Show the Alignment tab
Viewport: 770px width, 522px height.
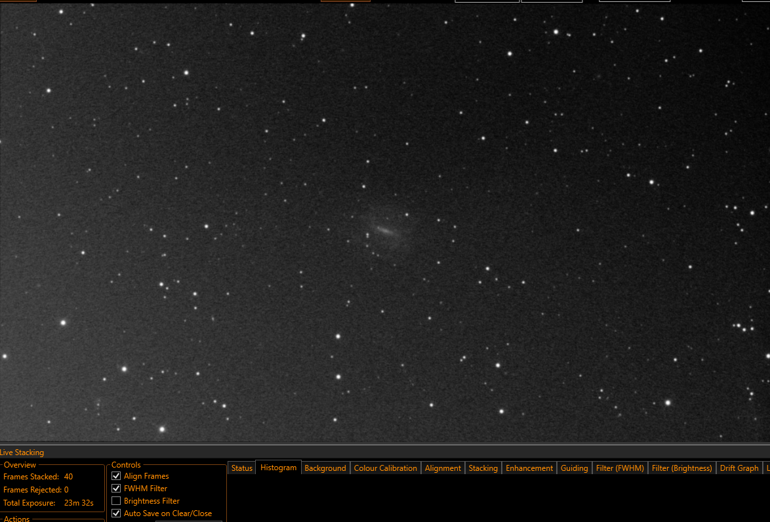pos(443,468)
